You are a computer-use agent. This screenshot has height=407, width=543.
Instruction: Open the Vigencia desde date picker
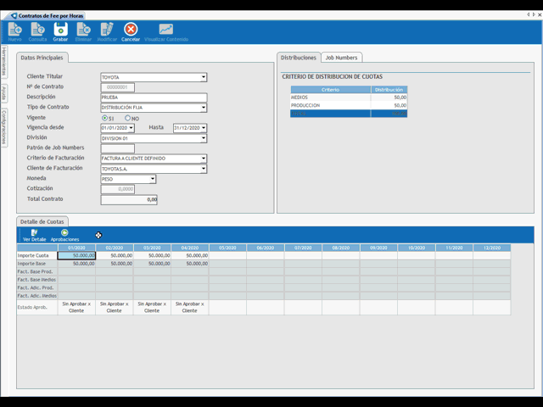131,128
